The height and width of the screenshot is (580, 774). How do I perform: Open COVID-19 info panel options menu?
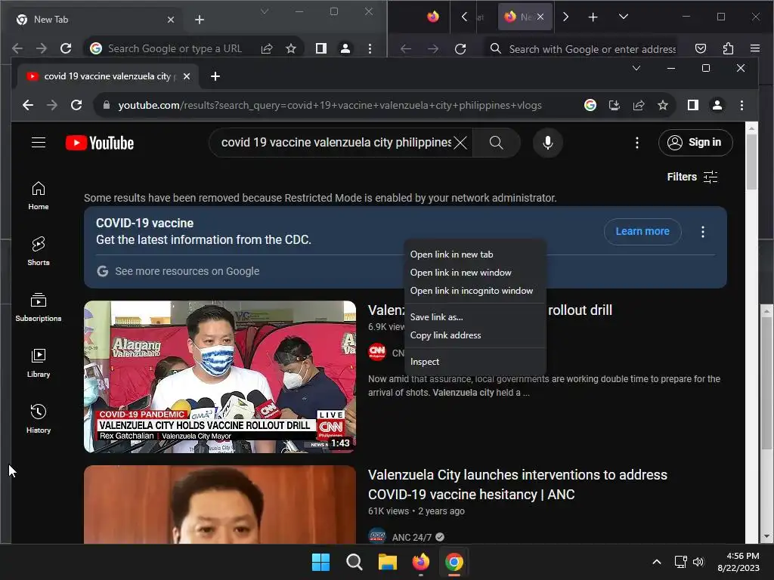point(703,232)
